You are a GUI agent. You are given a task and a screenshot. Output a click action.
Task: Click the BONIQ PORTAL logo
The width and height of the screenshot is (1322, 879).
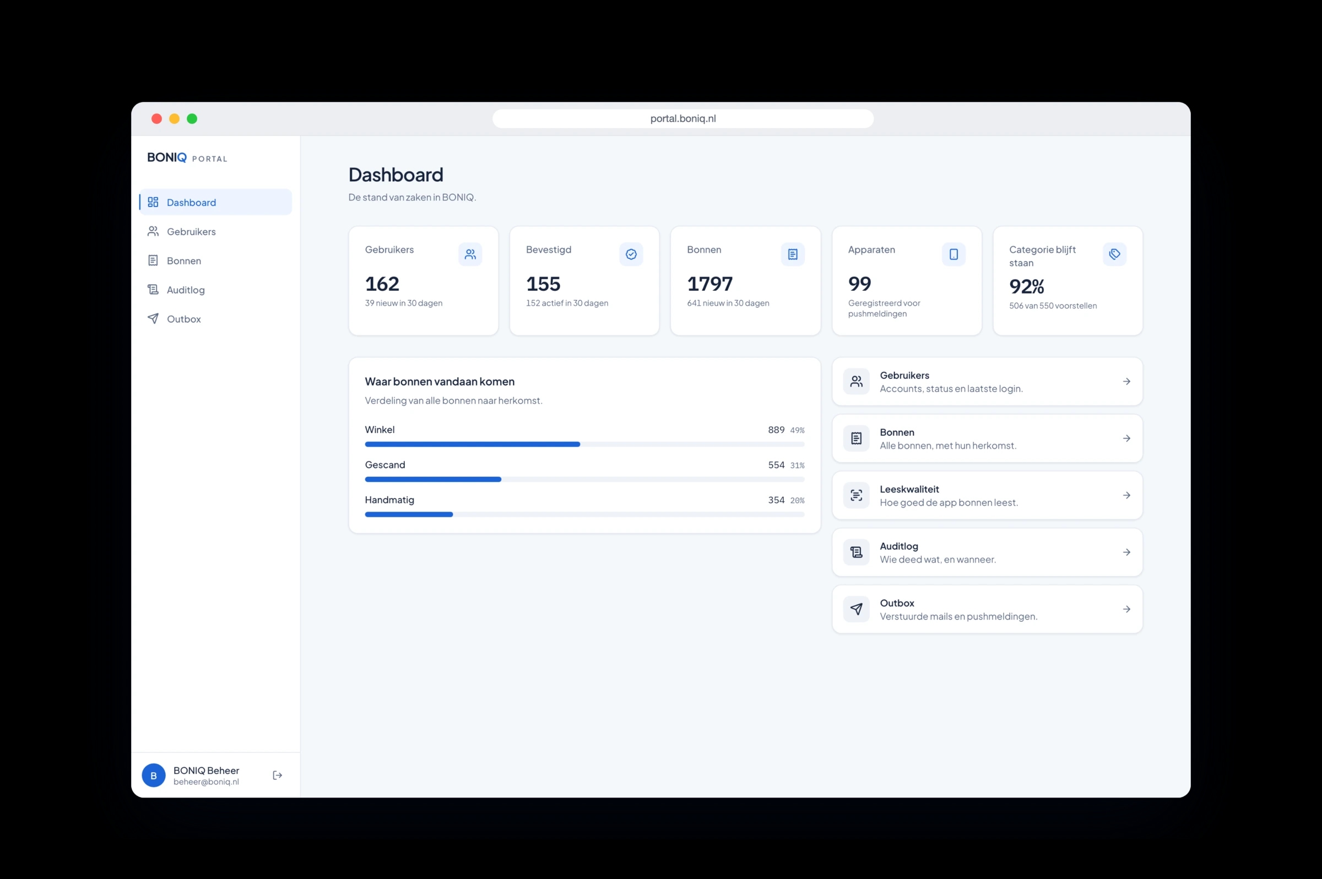click(x=187, y=158)
